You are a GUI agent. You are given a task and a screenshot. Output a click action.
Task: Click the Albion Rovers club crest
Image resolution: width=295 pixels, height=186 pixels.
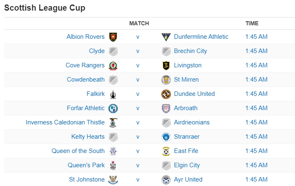(113, 37)
